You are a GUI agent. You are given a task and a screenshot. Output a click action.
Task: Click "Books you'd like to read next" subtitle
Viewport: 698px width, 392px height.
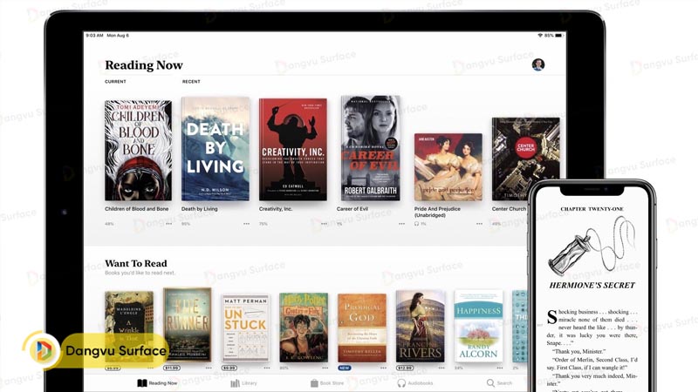140,273
